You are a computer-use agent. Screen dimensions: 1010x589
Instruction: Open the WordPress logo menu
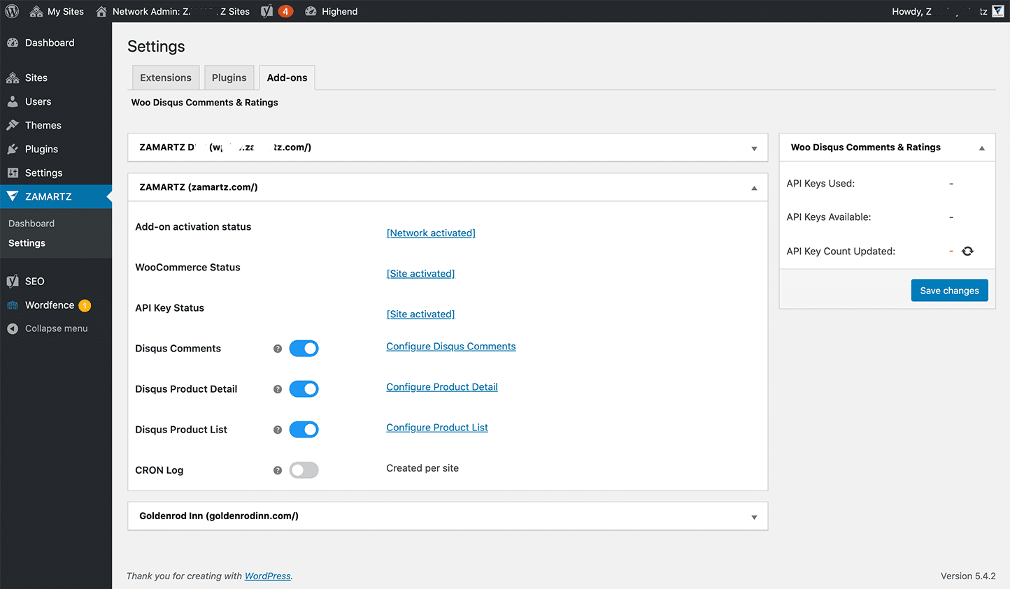click(x=11, y=11)
